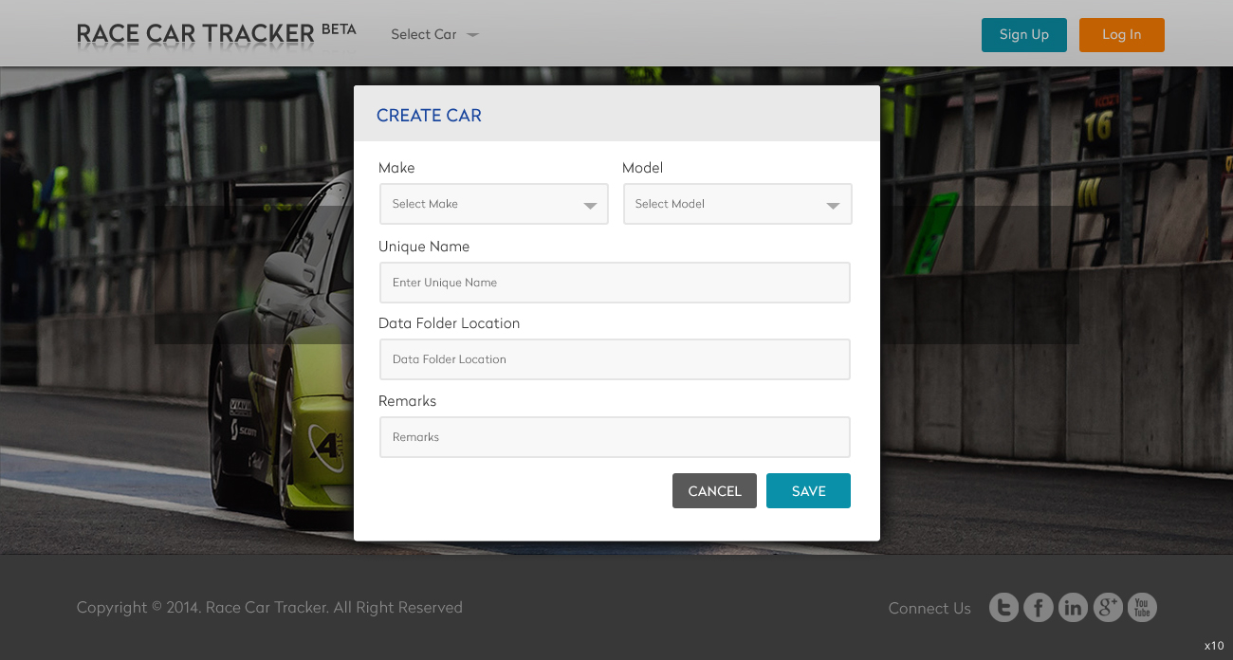1233x660 pixels.
Task: Focus the Remarks input field
Action: (x=615, y=437)
